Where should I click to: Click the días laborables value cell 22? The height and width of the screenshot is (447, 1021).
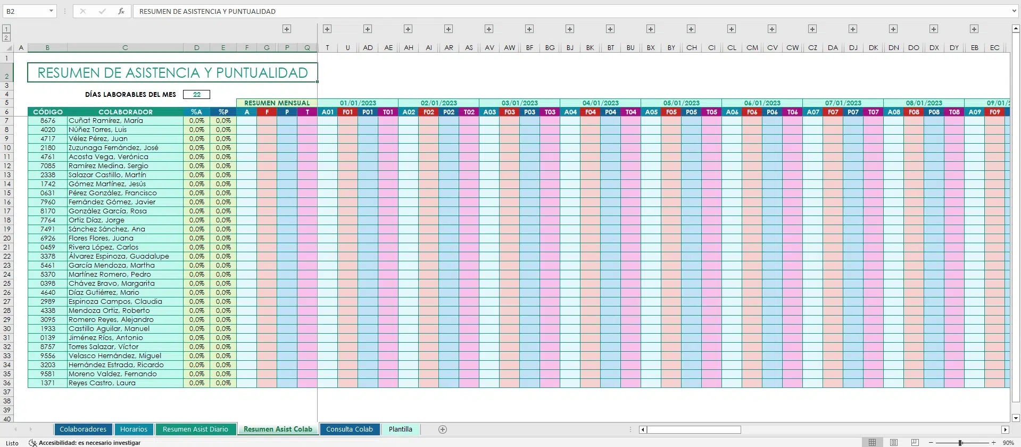point(196,94)
